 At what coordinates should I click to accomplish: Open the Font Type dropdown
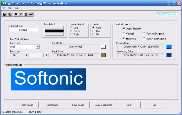click(x=38, y=47)
